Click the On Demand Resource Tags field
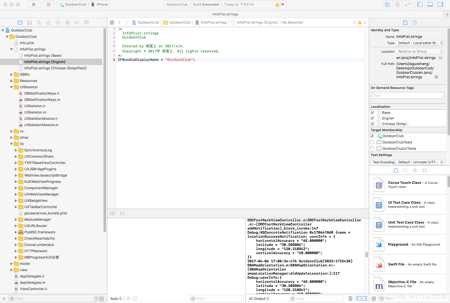 click(x=408, y=95)
